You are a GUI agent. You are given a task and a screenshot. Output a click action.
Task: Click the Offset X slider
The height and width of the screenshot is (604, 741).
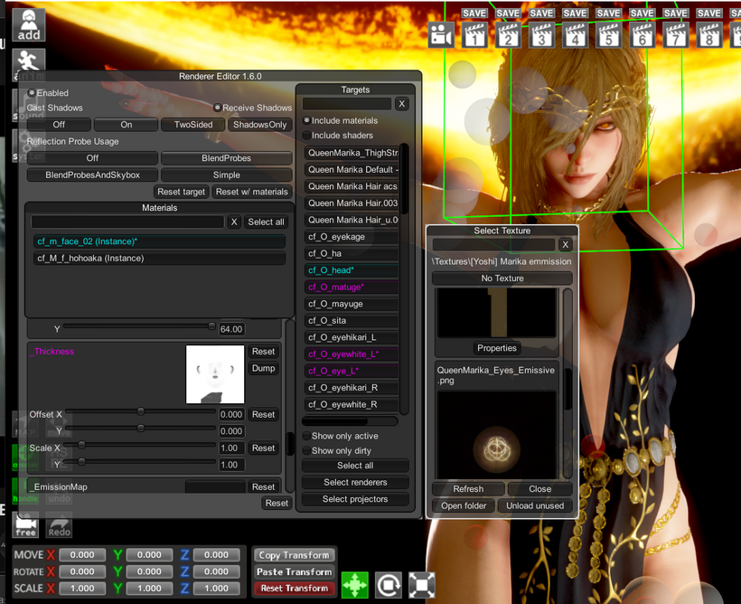[x=140, y=412]
